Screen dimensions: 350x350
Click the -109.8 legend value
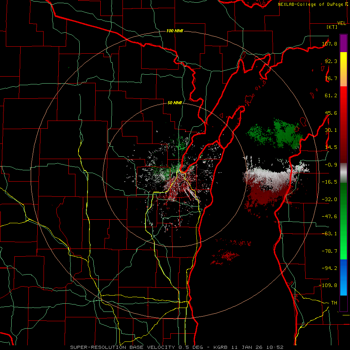click(x=328, y=285)
